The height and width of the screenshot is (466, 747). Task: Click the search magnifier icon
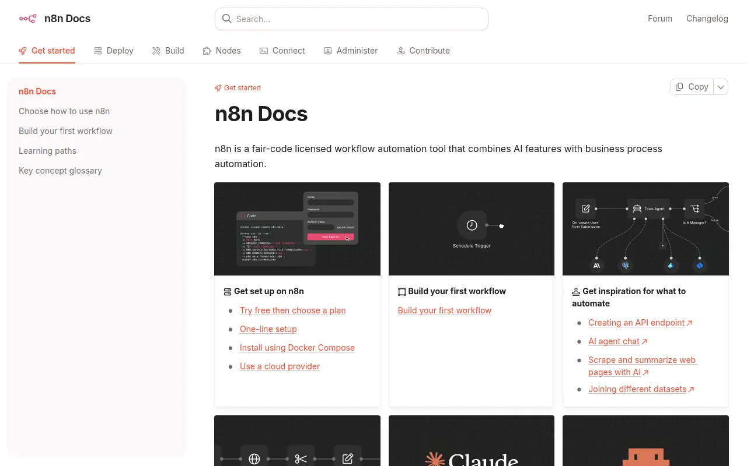(227, 19)
